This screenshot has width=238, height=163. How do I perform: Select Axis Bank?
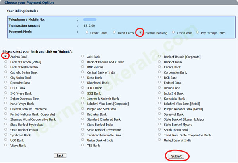click(x=83, y=56)
